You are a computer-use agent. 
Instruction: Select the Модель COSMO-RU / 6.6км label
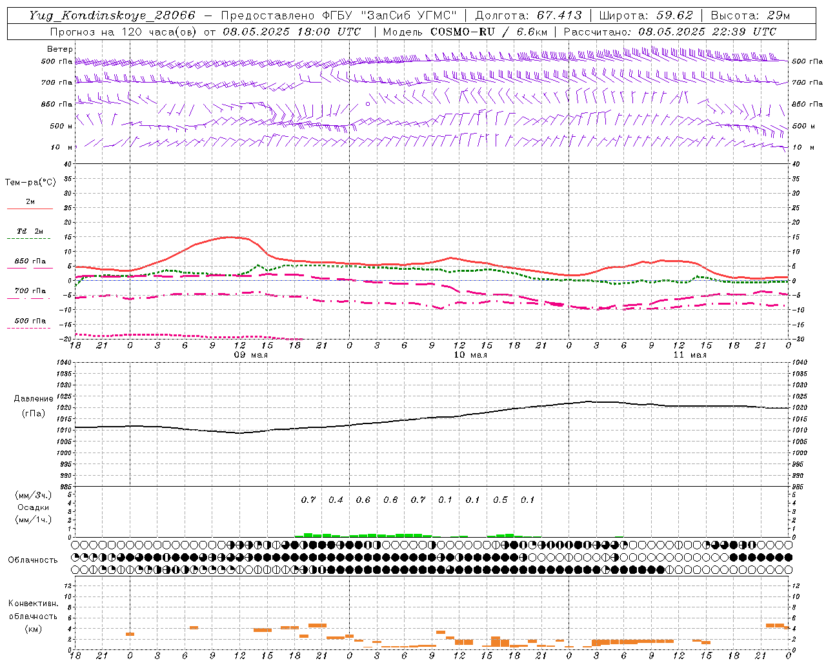pyautogui.click(x=465, y=32)
